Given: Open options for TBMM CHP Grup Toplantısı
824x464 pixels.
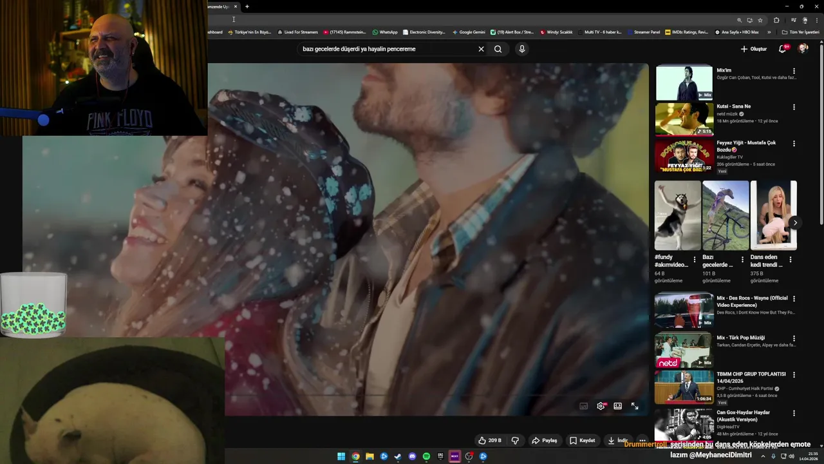Looking at the screenshot, I should (794, 374).
